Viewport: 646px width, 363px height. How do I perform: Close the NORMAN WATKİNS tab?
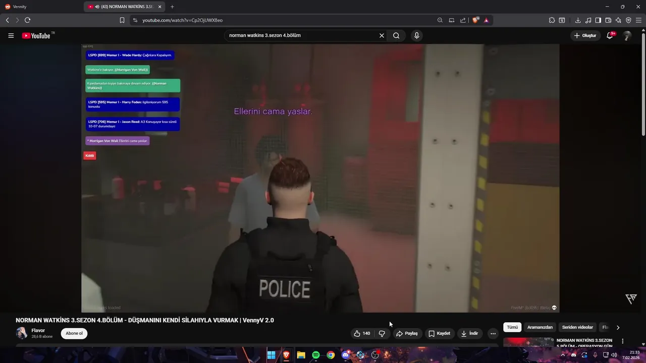point(160,7)
